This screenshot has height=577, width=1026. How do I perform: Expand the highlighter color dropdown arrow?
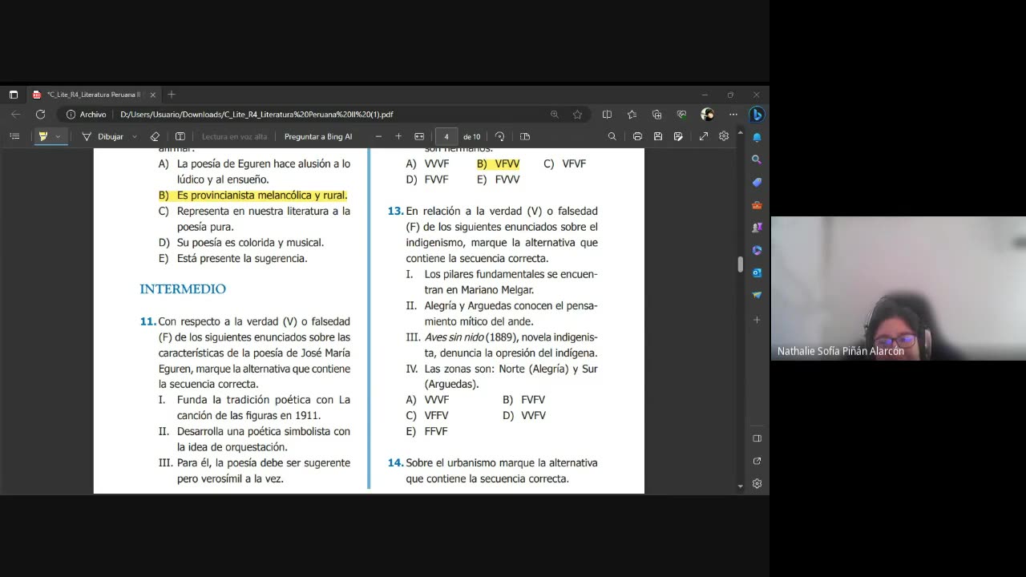[59, 136]
